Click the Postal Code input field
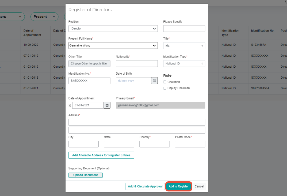 pyautogui.click(x=190, y=144)
